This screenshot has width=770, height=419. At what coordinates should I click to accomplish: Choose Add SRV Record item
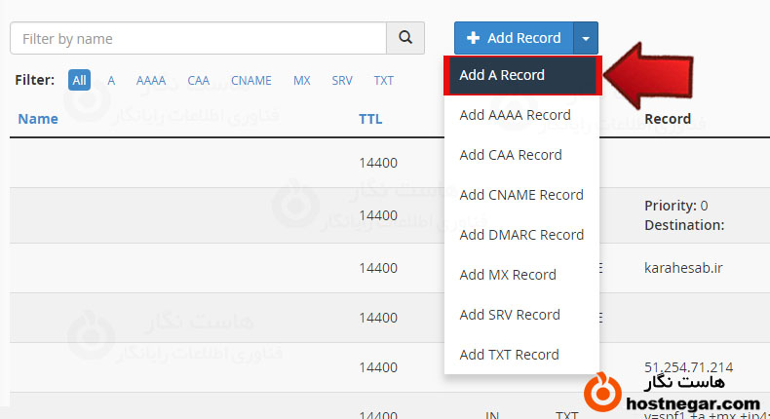[x=510, y=315]
